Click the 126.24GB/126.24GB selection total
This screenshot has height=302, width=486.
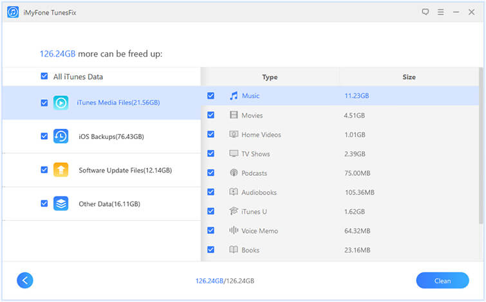point(225,281)
